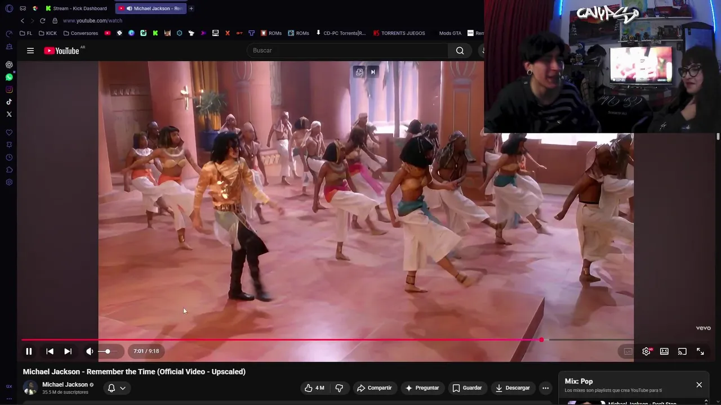
Task: Open GX Corner in sidebar
Action: click(x=9, y=386)
